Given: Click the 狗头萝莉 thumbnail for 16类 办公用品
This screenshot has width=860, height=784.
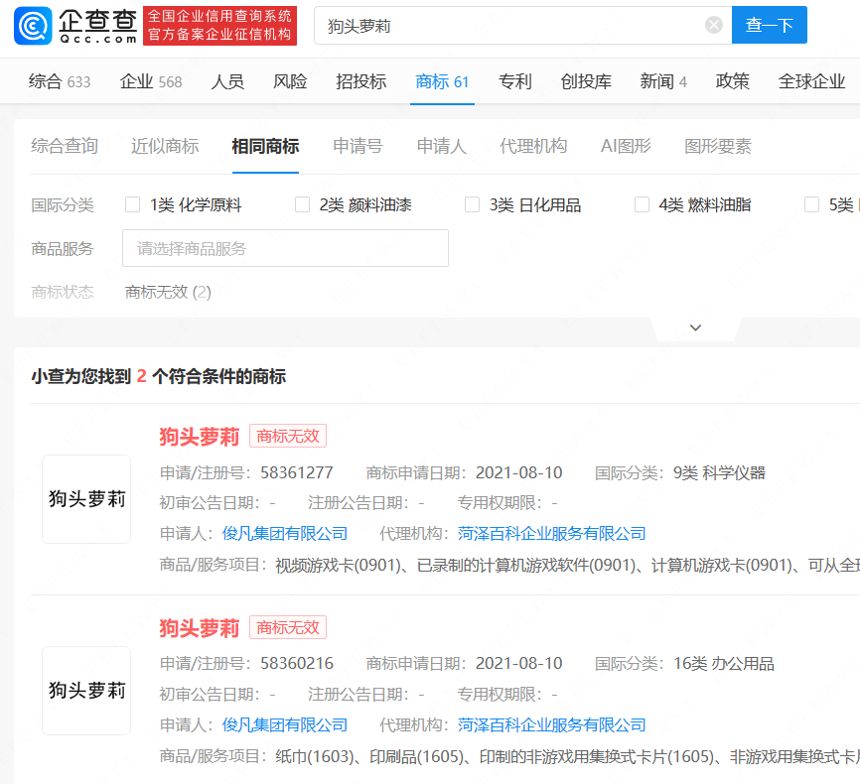Looking at the screenshot, I should 86,691.
